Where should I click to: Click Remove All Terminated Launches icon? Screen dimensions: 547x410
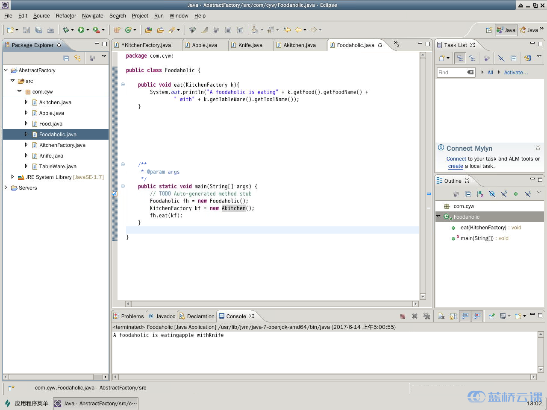[426, 316]
